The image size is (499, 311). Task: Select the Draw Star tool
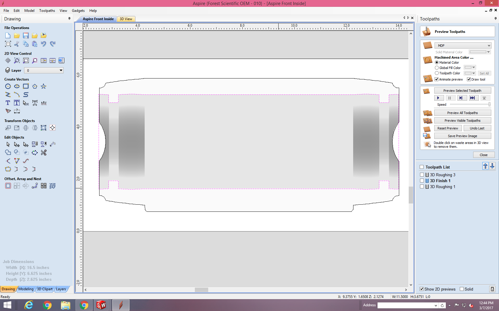point(43,86)
